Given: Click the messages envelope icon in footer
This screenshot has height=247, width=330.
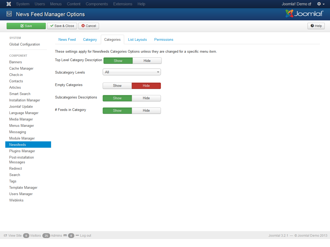Looking at the screenshot, I should click(65, 235).
